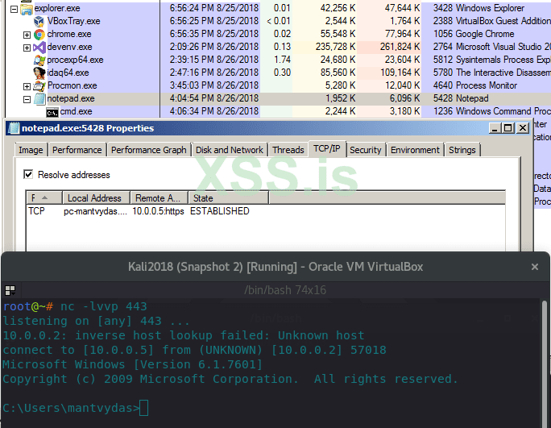Expand the chrome.exe child processes
Screen dimensions: 551x428
click(x=27, y=35)
